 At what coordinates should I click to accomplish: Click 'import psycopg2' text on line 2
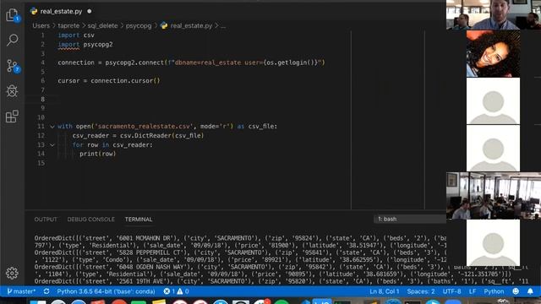tap(85, 45)
